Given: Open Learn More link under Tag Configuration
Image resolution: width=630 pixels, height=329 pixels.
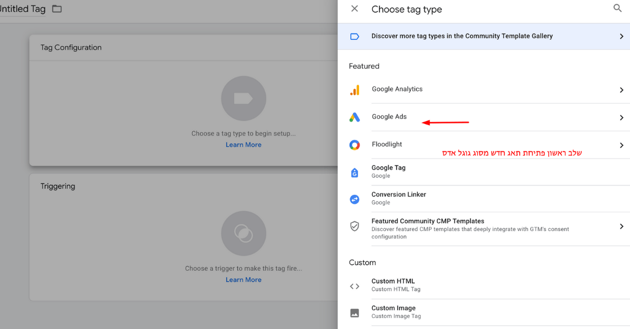Looking at the screenshot, I should point(243,145).
